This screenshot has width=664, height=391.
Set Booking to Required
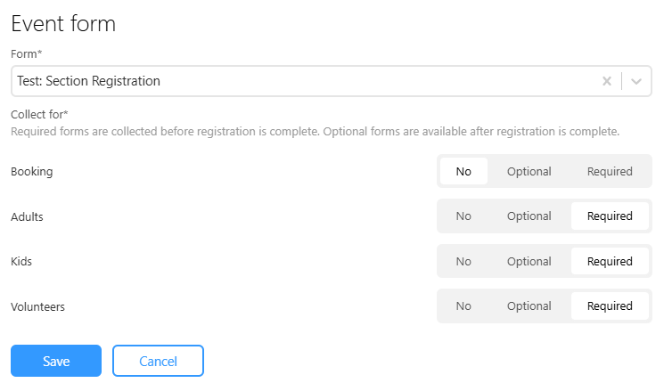pos(610,171)
